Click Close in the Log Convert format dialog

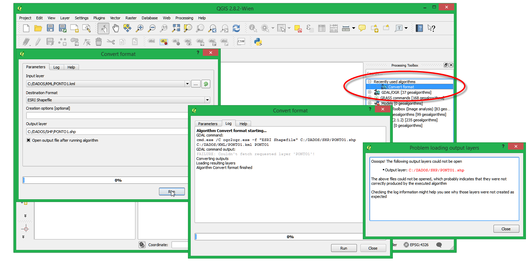373,248
